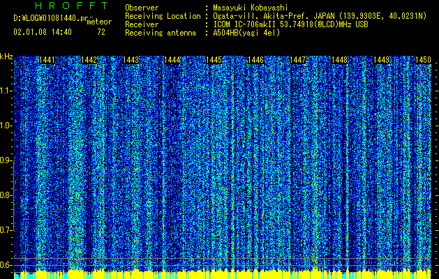Click the Receiving Location label
Image resolution: width=439 pixels, height=279 pixels.
coord(163,16)
